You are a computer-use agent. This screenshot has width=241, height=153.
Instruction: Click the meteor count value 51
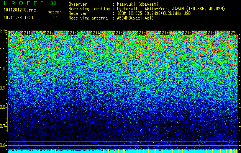56,18
